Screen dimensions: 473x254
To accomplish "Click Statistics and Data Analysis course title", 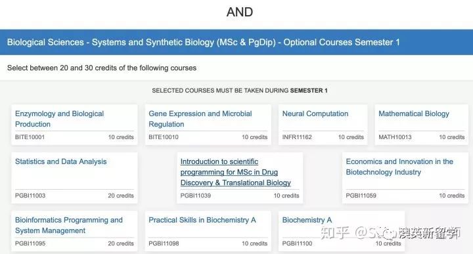I will pos(60,161).
